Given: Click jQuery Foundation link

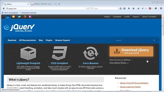Looking at the screenshot, I should [x=149, y=17].
